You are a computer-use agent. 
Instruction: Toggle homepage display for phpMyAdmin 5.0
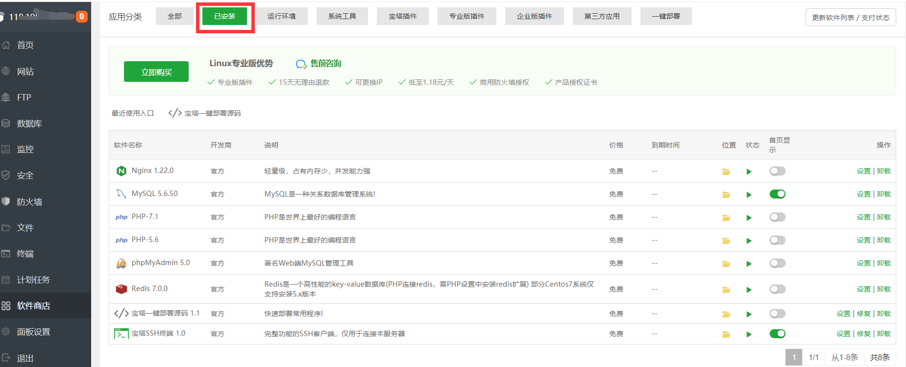[777, 263]
